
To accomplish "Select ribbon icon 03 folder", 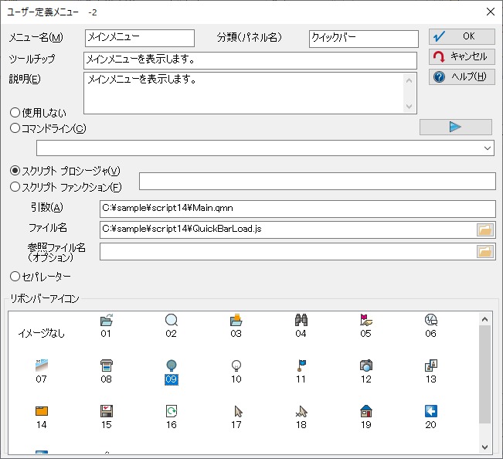I will pyautogui.click(x=236, y=326).
